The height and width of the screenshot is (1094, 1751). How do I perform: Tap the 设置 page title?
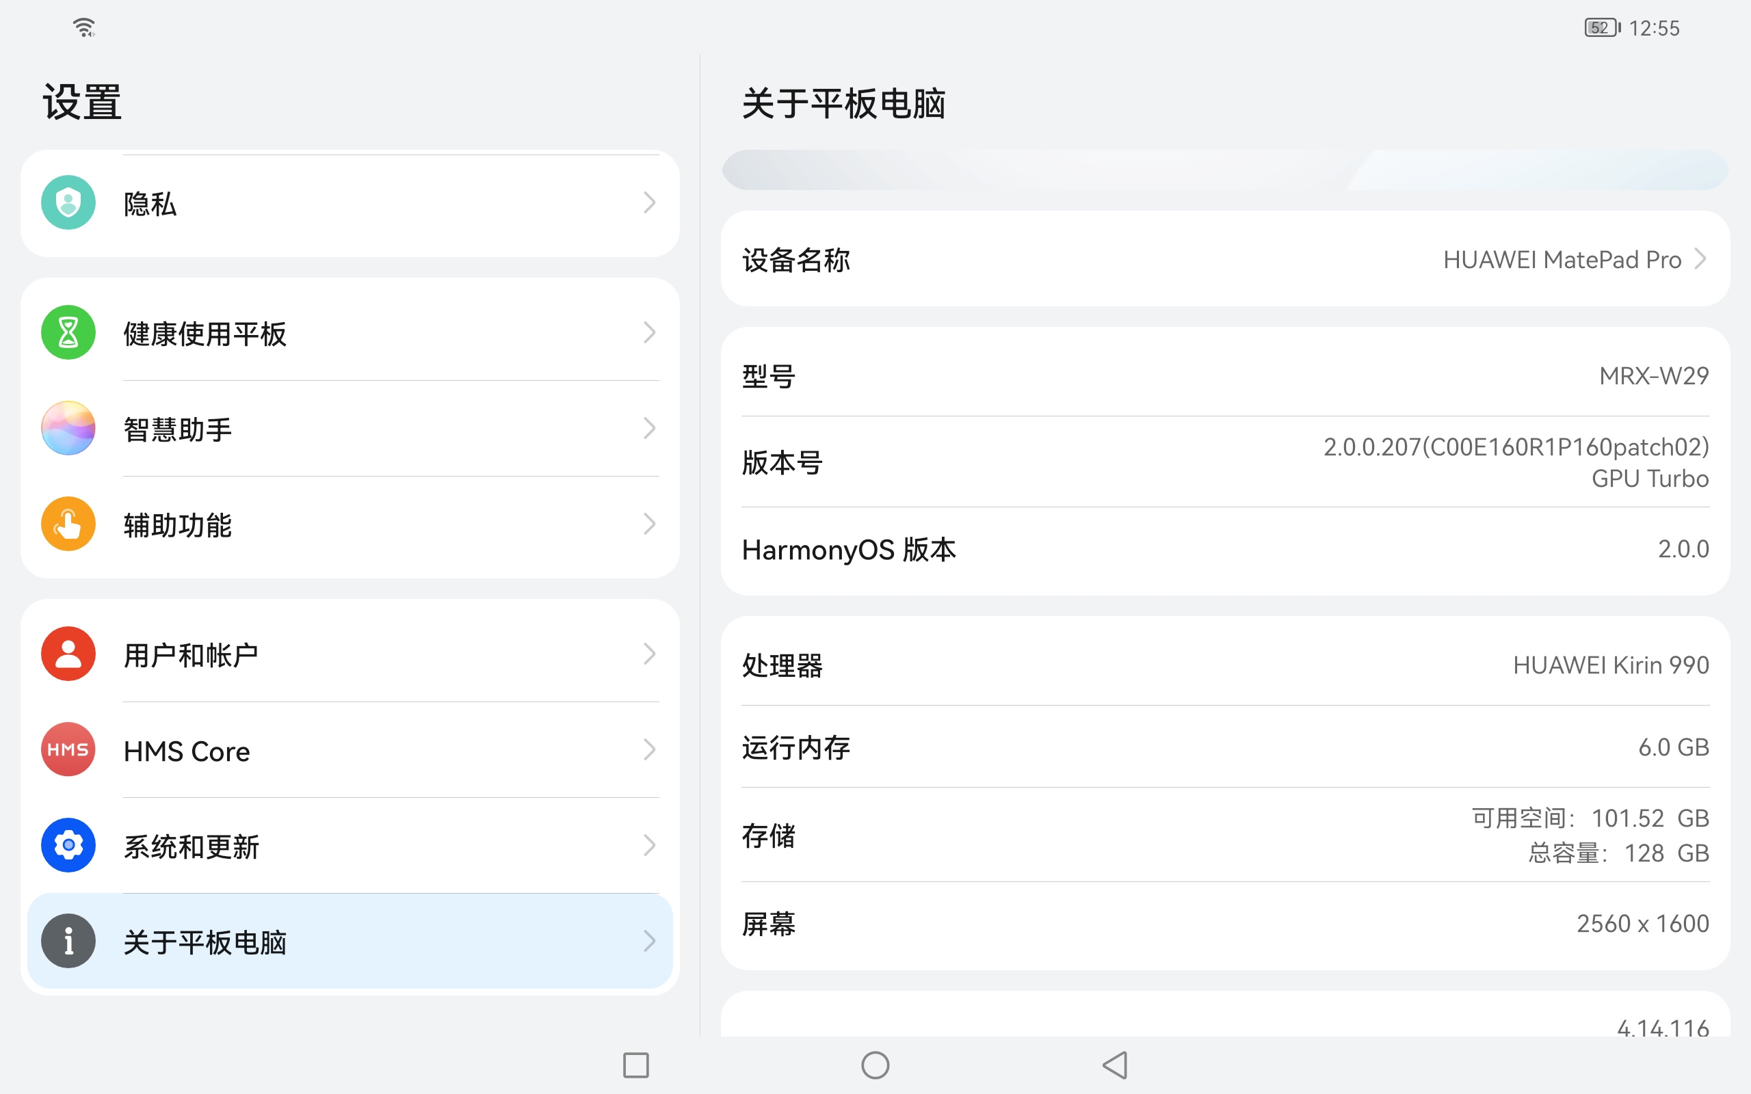(82, 102)
